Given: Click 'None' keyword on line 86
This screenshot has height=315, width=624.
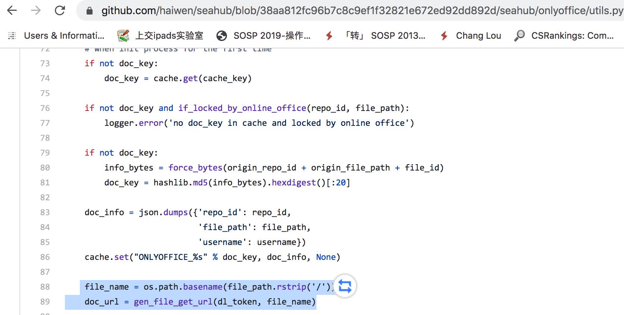Looking at the screenshot, I should click(326, 257).
